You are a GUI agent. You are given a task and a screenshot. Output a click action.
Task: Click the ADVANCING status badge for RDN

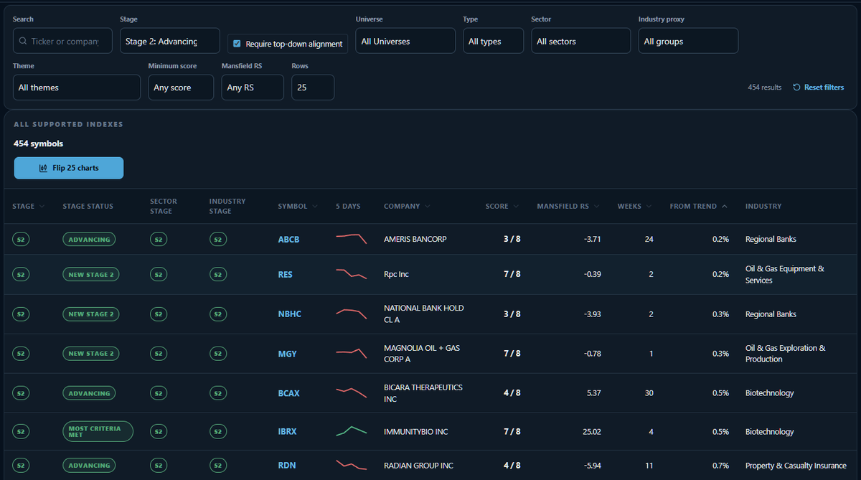click(90, 465)
